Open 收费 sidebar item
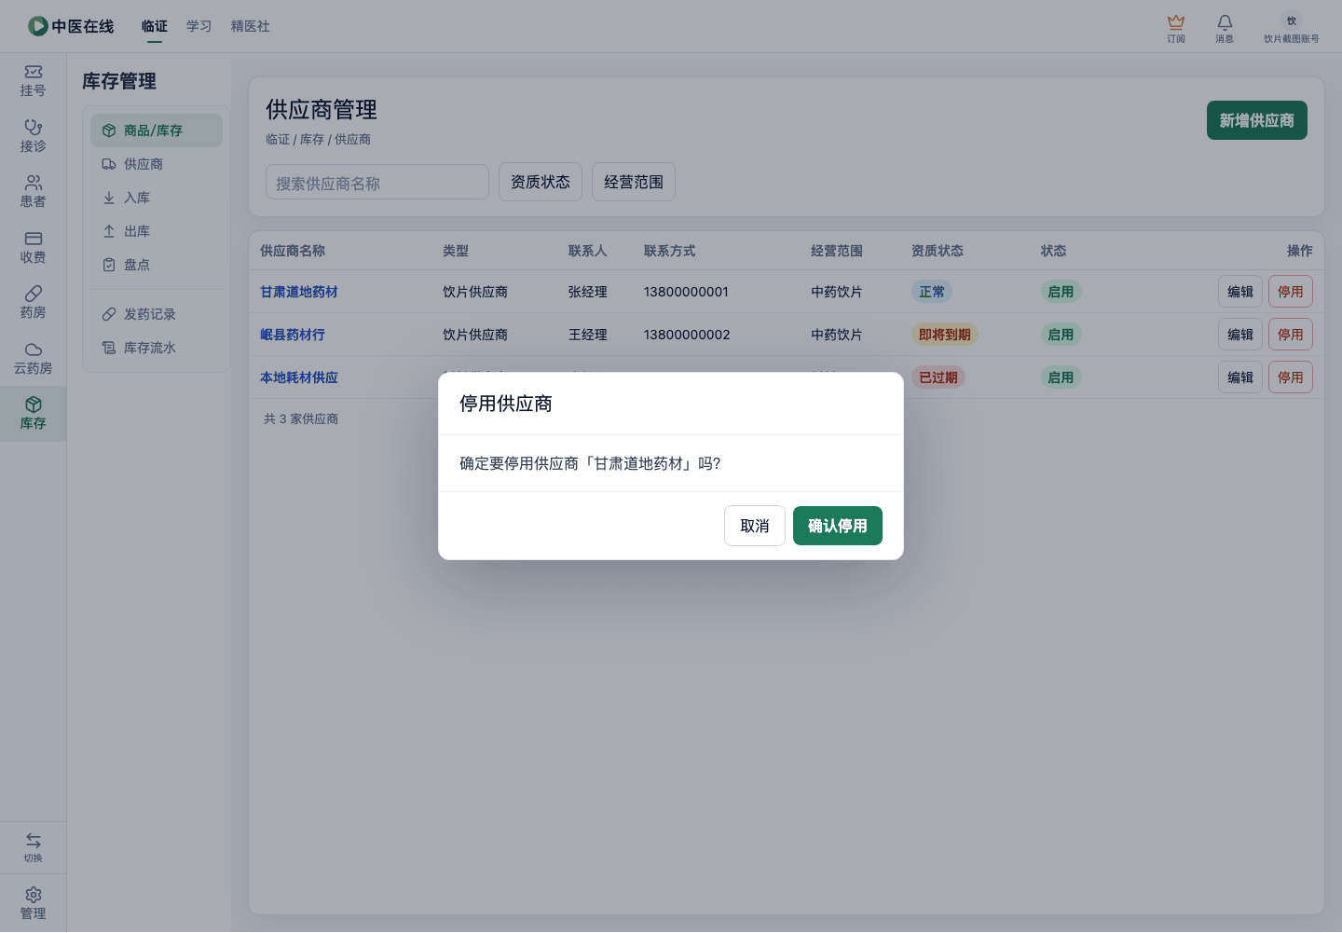1342x933 pixels. point(34,247)
